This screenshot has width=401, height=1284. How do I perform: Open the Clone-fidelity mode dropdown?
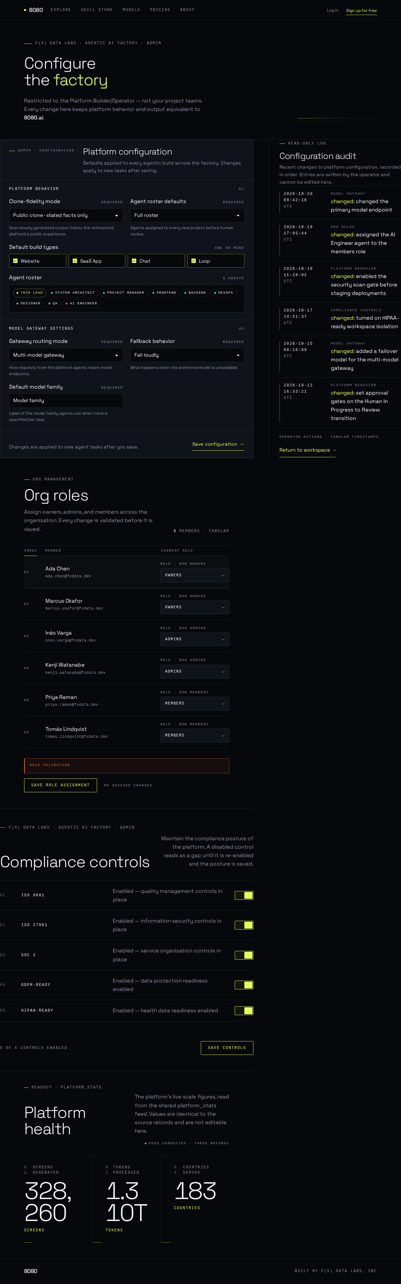[x=66, y=215]
